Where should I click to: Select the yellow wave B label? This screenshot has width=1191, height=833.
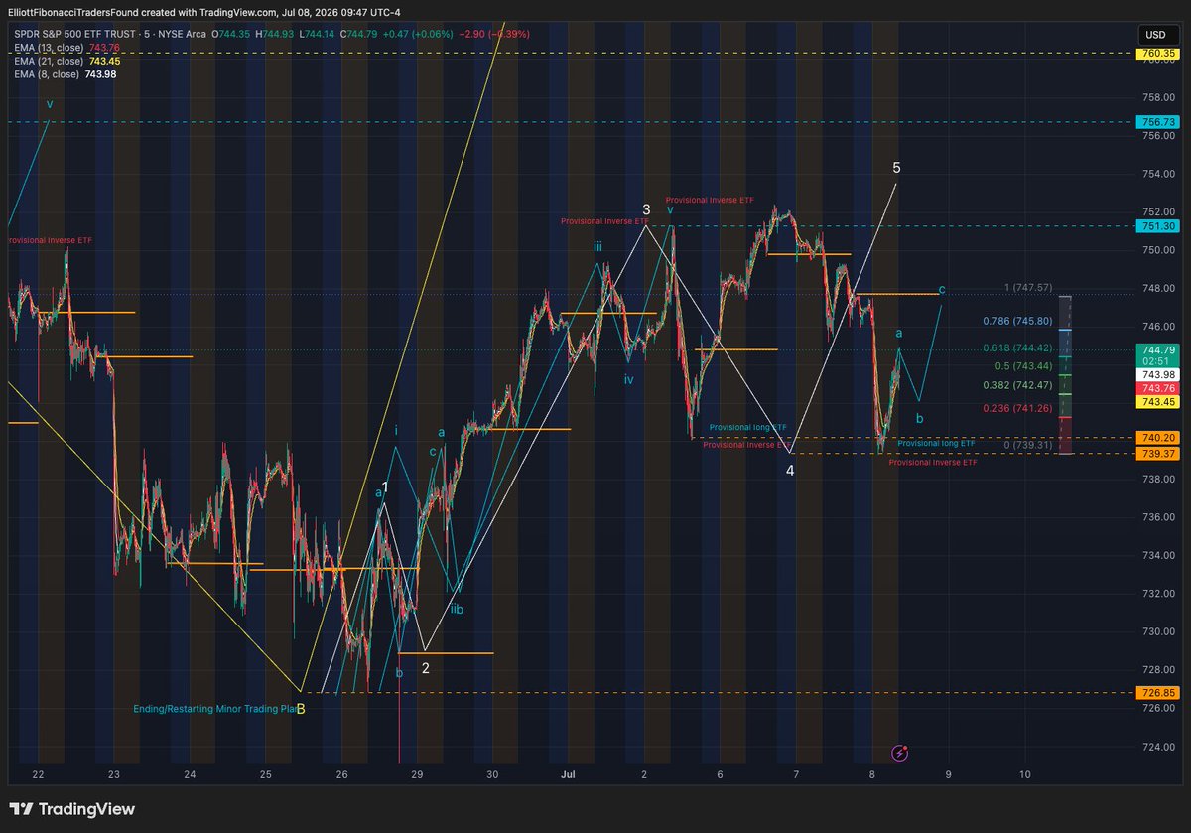point(301,709)
